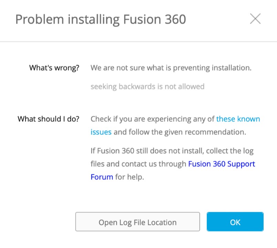The width and height of the screenshot is (277, 248).
Task: Click the "Problem installing Fusion 360" title
Action: point(101,19)
